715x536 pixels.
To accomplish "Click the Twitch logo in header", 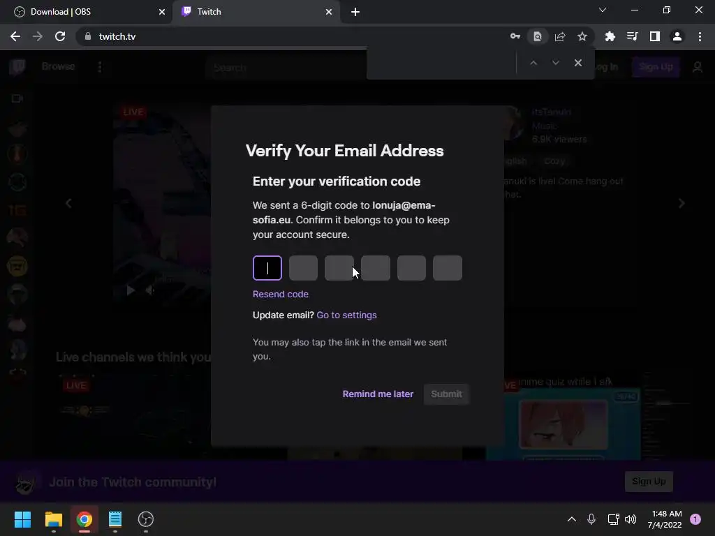I will click(x=17, y=67).
